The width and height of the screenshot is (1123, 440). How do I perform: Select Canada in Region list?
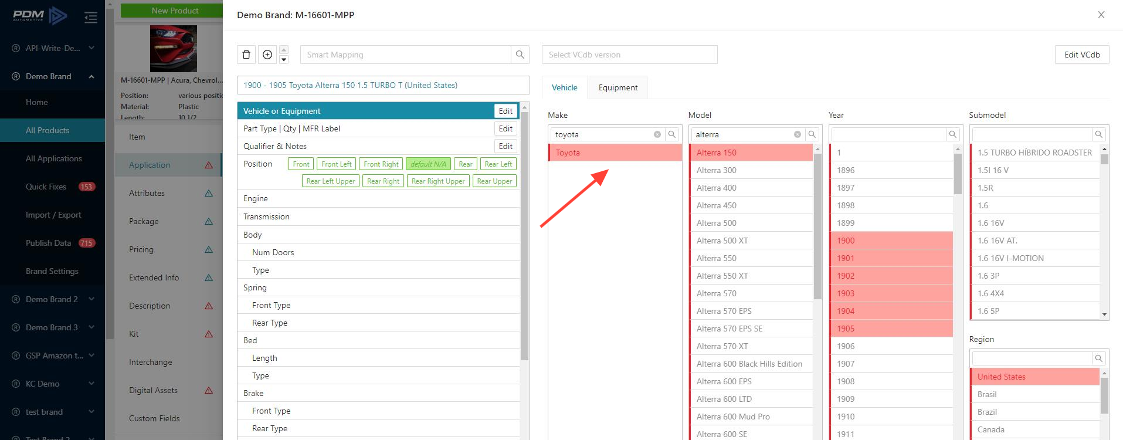1034,429
